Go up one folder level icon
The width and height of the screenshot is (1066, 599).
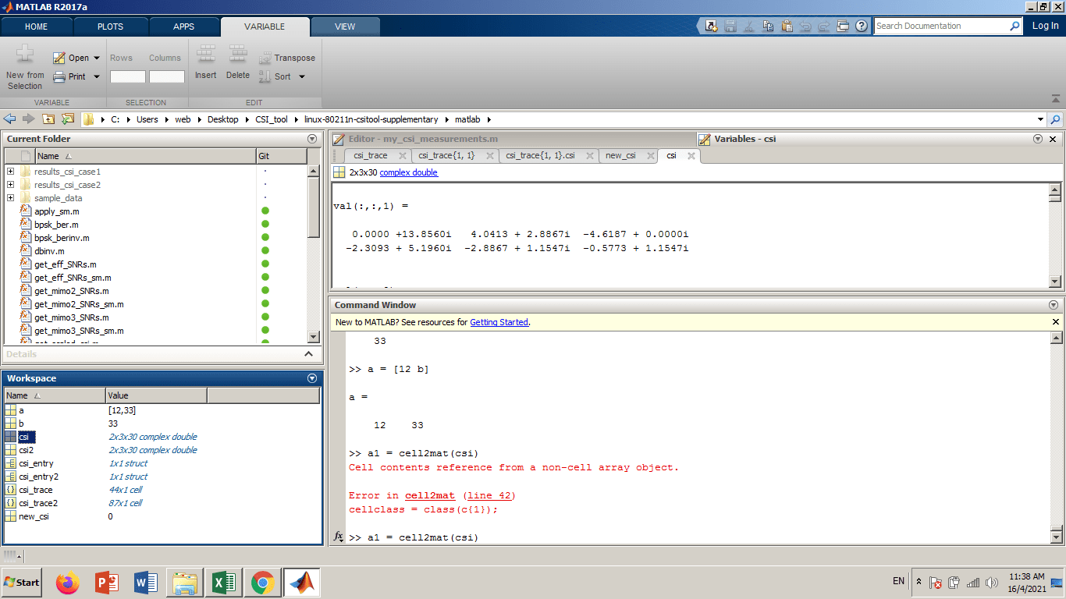pyautogui.click(x=48, y=119)
